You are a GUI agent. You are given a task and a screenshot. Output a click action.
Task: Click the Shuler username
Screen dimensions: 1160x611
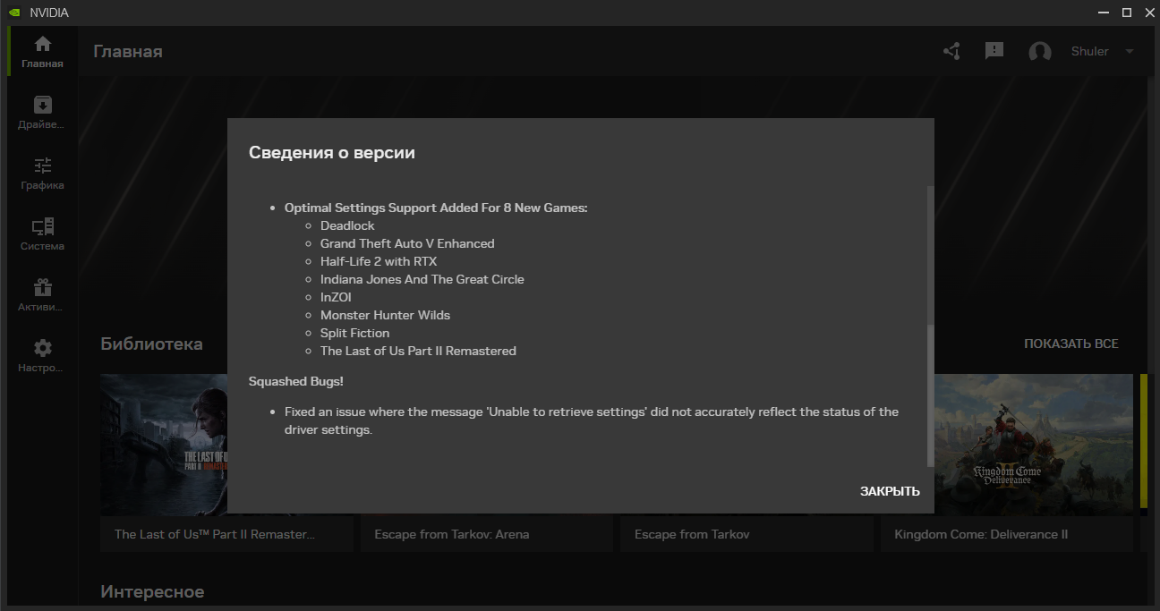click(1090, 51)
